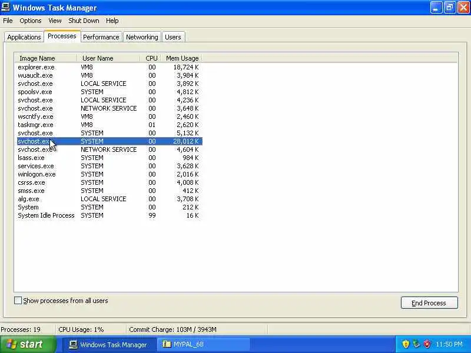Sort by User Name column header

tap(108, 58)
